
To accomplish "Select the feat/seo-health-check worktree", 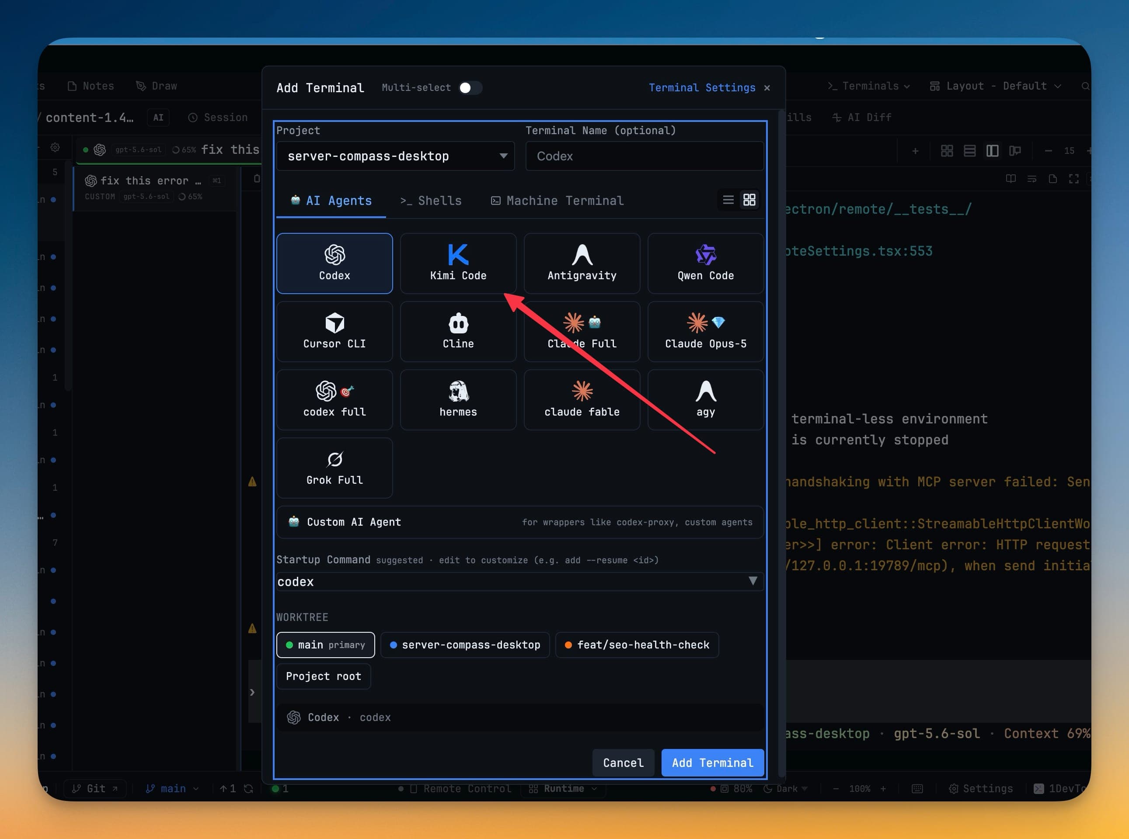I will point(637,645).
